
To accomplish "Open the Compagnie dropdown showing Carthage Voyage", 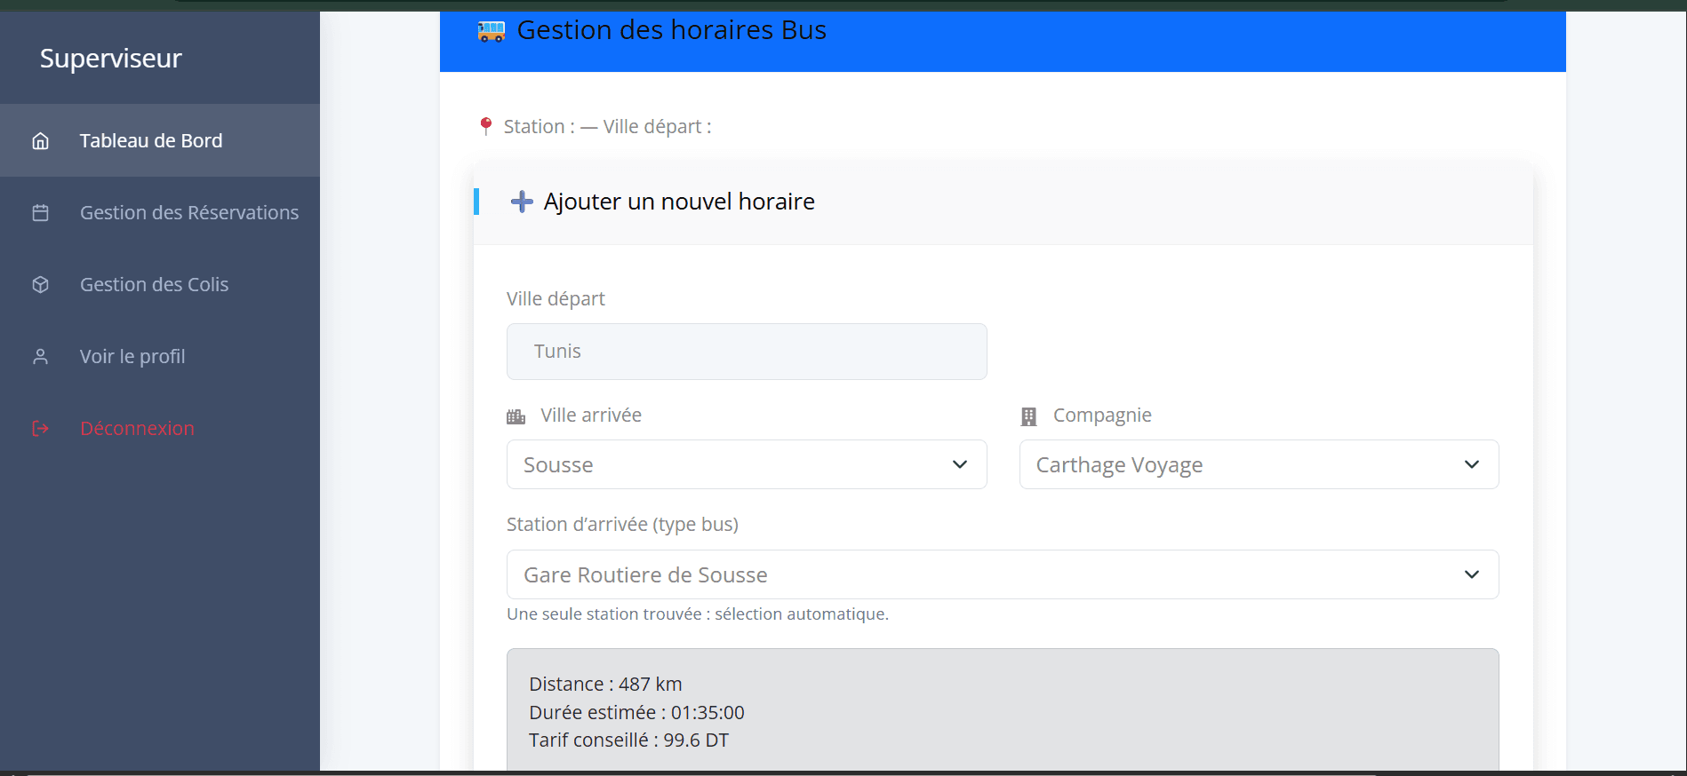I will click(1259, 464).
